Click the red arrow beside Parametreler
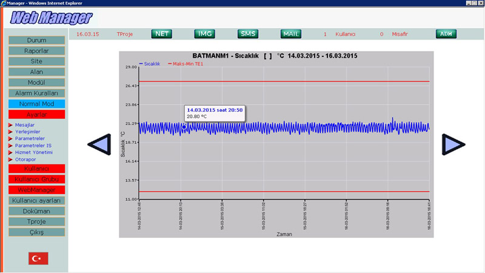Viewport: 485px width, 273px height. pyautogui.click(x=10, y=139)
